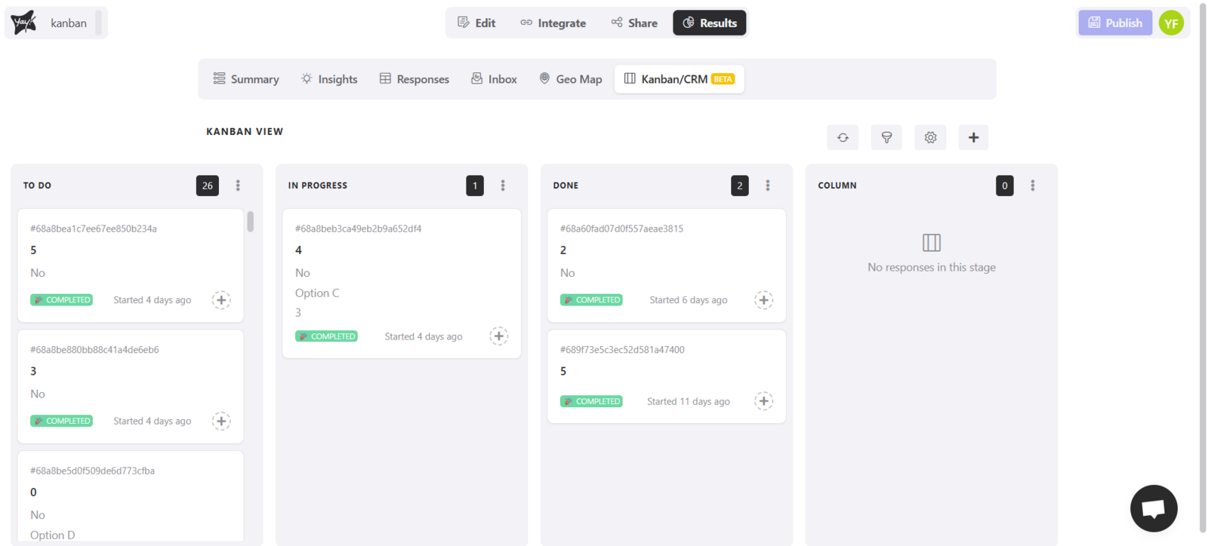This screenshot has width=1208, height=546.
Task: Click the refresh kanban icon
Action: [843, 138]
